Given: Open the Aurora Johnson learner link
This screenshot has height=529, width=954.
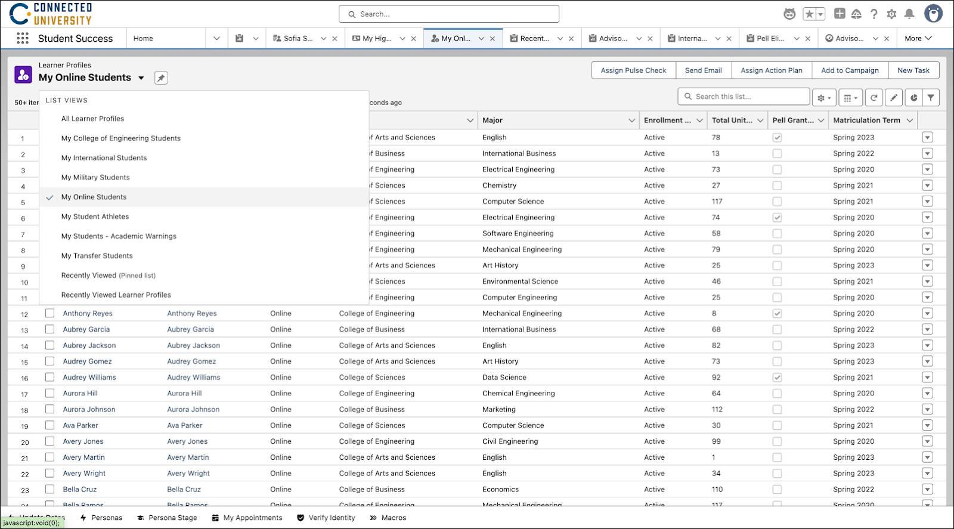Looking at the screenshot, I should [x=89, y=410].
